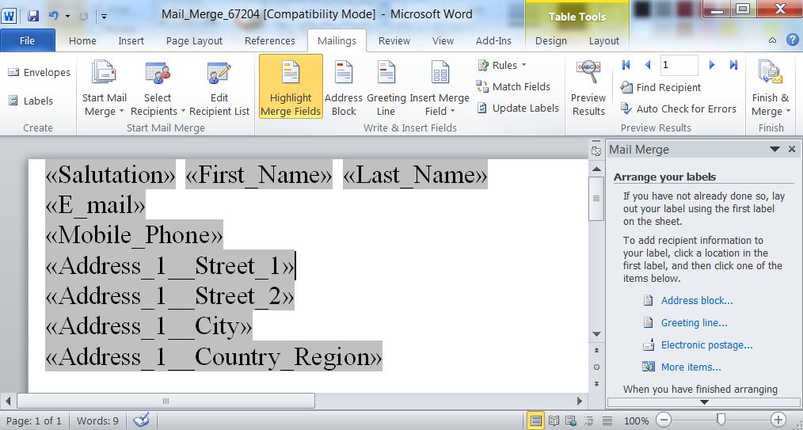The width and height of the screenshot is (803, 430).
Task: Select Web Layout view button
Action: click(570, 420)
